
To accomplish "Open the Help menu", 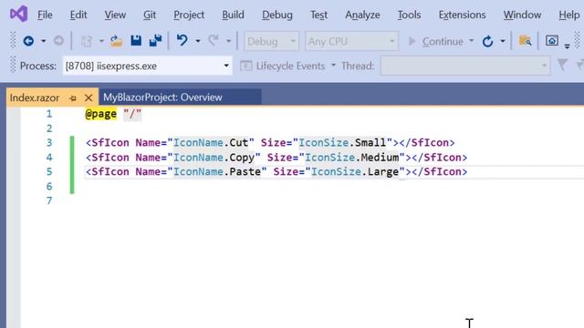I will pyautogui.click(x=568, y=15).
